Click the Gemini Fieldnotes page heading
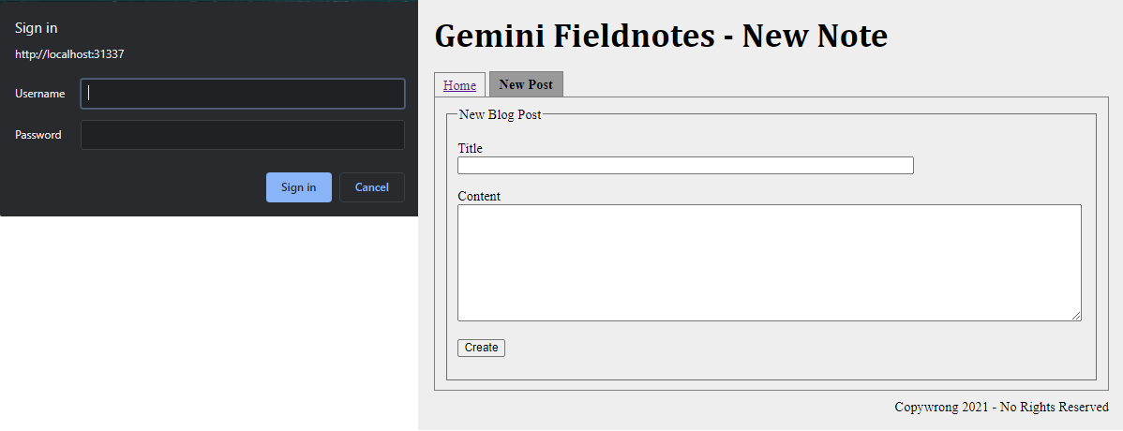1123x431 pixels. point(661,37)
